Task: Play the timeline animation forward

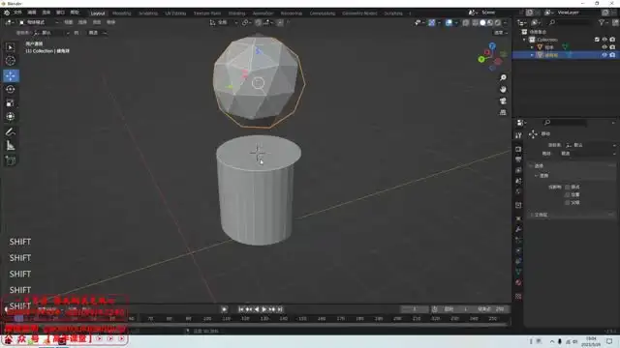Action: tap(264, 309)
